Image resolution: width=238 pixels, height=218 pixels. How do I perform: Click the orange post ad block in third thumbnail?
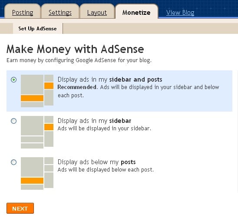pos(32,181)
